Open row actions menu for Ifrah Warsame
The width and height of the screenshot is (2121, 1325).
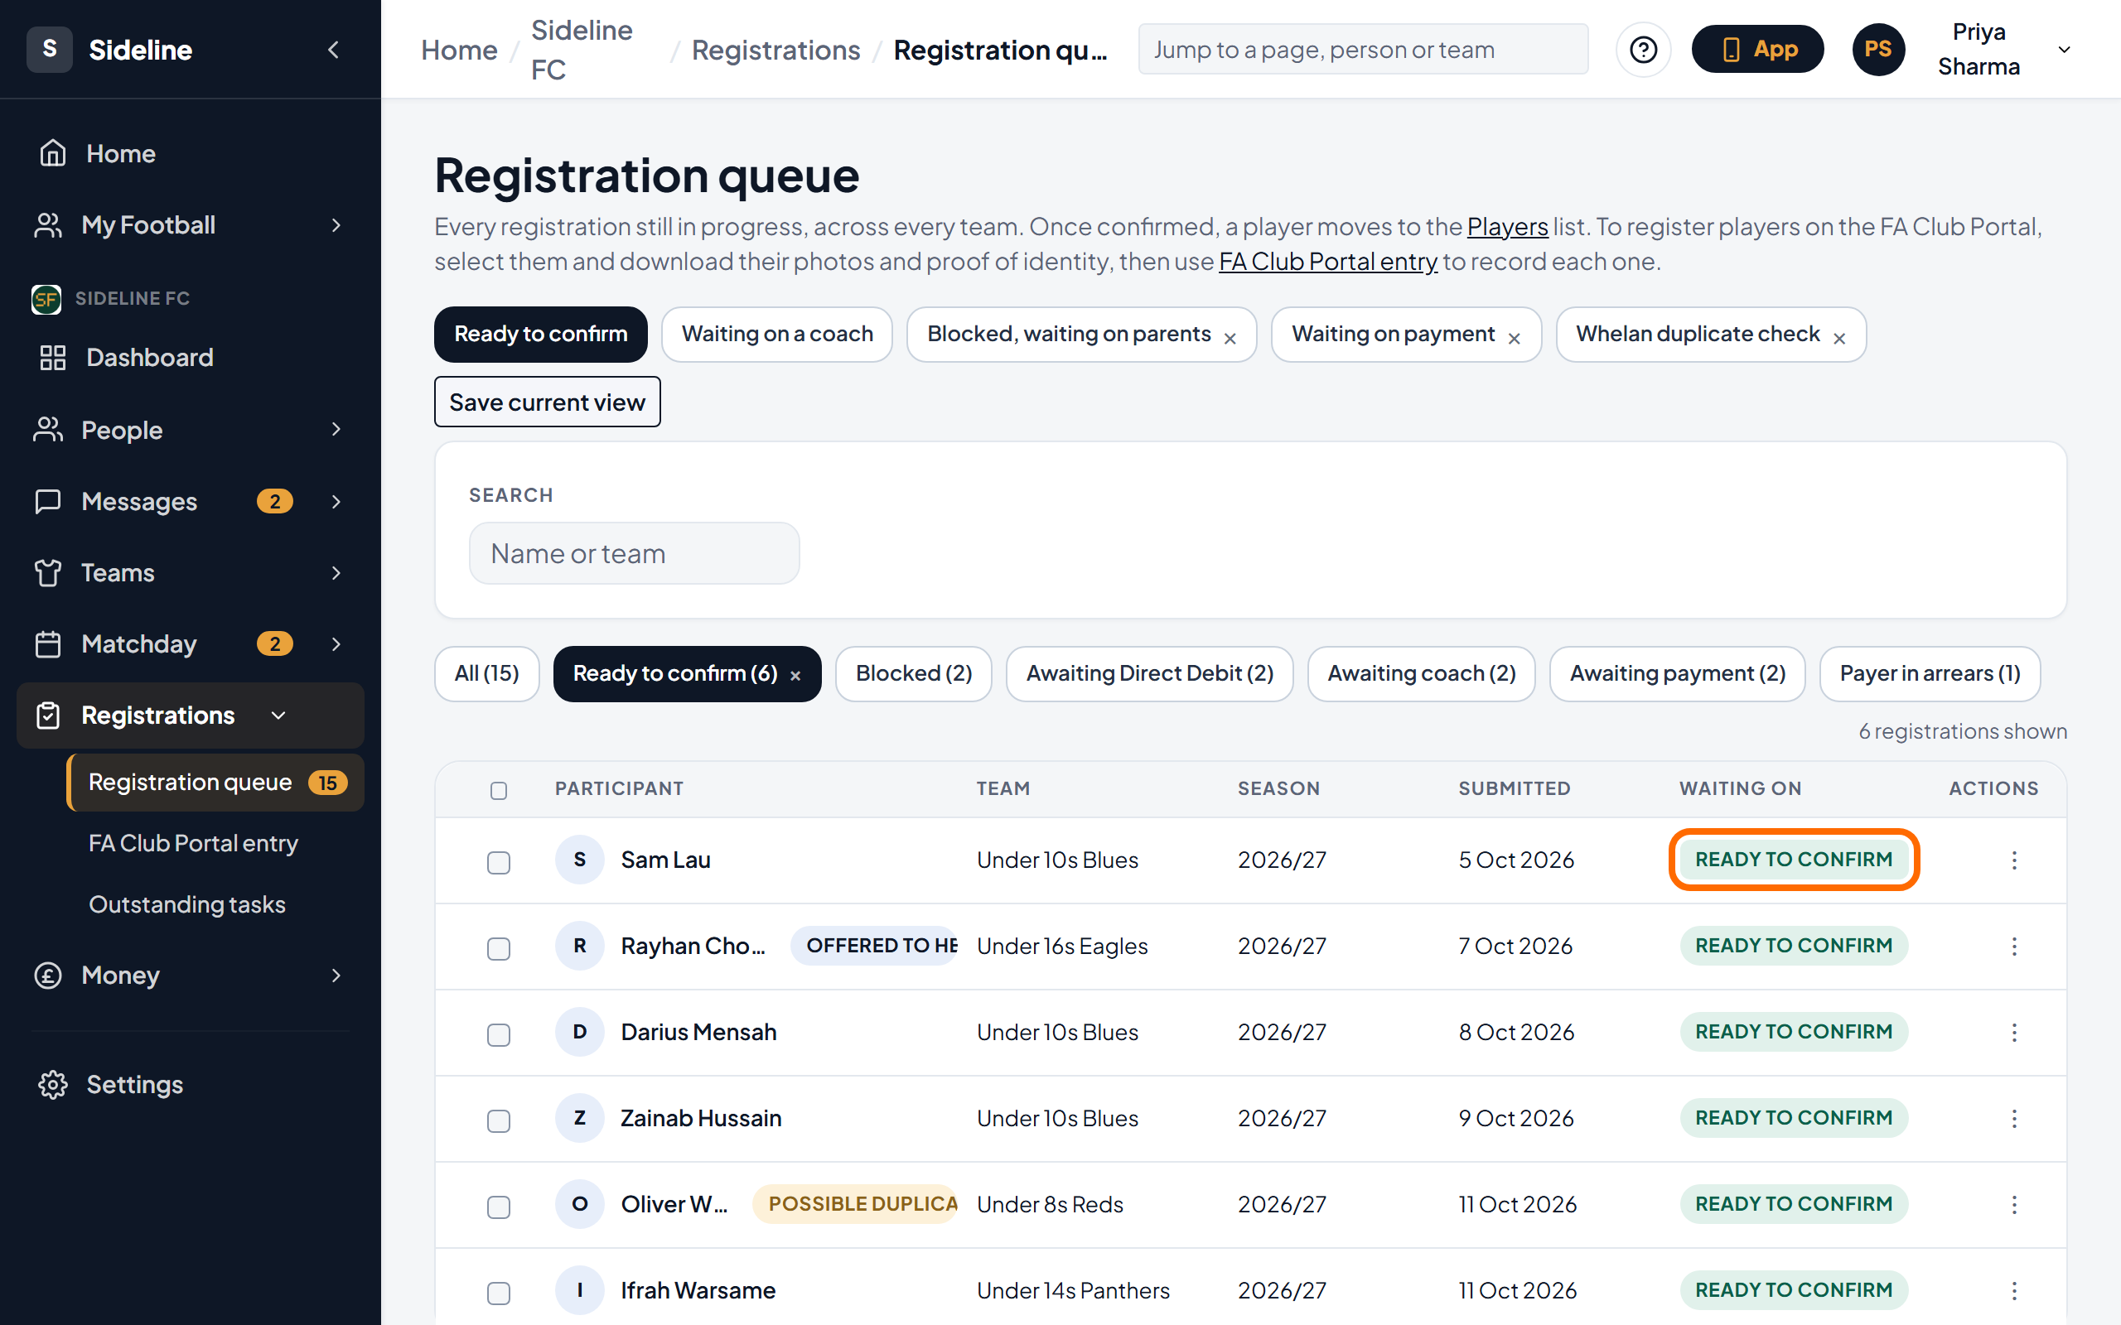tap(2014, 1290)
